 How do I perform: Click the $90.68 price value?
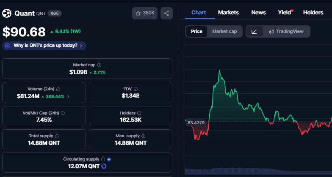coord(24,32)
